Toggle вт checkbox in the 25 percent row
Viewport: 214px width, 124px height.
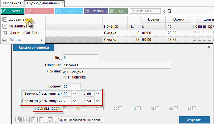[x=204, y=39]
